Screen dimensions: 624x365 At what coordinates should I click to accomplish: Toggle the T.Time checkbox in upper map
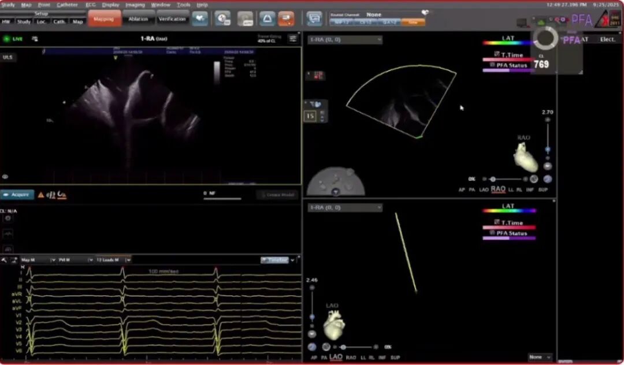tap(496, 55)
